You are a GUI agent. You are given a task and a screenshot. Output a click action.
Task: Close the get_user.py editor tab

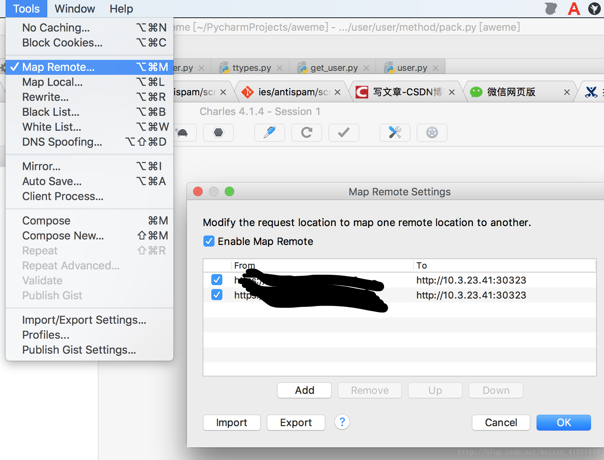[366, 68]
